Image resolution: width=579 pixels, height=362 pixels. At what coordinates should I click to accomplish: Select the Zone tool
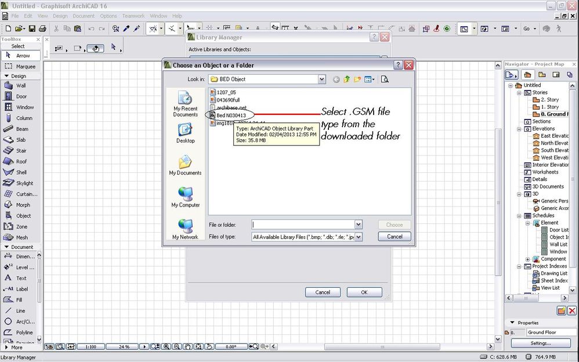(21, 226)
